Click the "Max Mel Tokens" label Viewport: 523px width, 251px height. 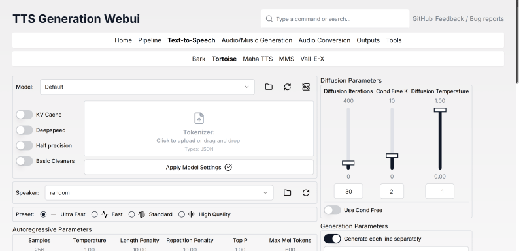coord(290,240)
